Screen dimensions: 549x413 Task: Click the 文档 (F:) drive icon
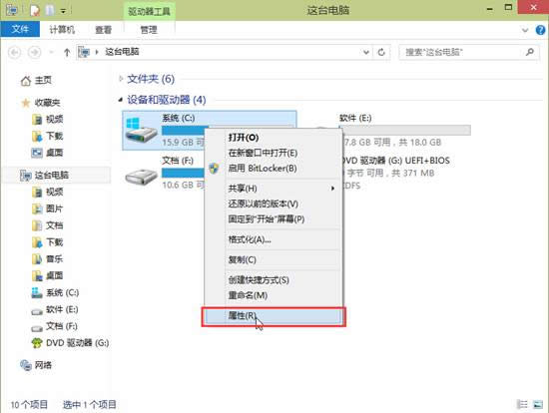click(141, 178)
